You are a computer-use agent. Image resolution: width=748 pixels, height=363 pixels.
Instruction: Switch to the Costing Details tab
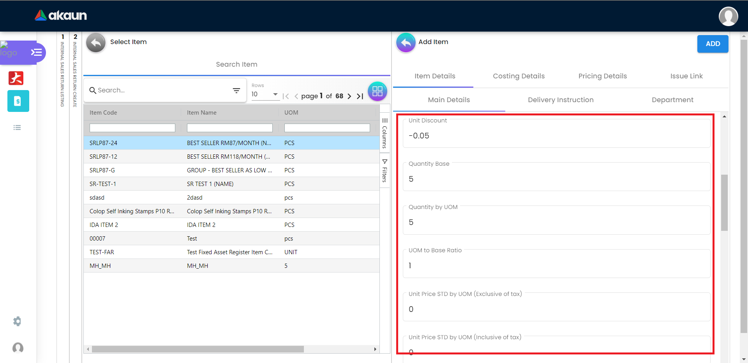click(x=519, y=76)
